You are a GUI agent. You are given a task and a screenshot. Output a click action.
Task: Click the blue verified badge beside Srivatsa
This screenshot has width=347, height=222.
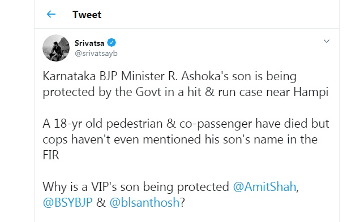[x=112, y=42]
